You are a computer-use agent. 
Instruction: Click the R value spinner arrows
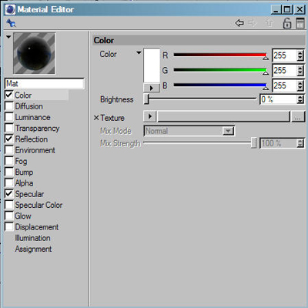coord(300,55)
